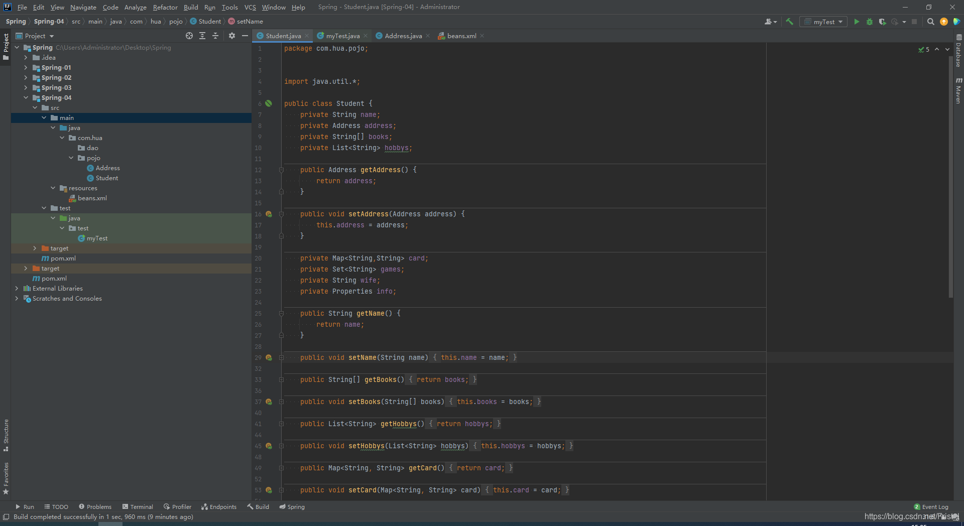Build the project with the hammer icon
Screen dimensions: 964x526
789,22
